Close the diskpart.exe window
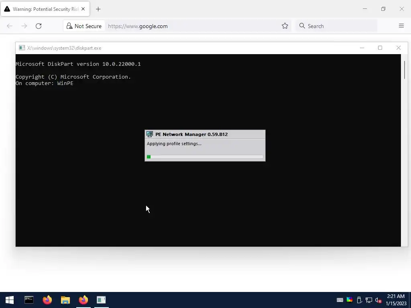This screenshot has height=308, width=411. point(399,48)
